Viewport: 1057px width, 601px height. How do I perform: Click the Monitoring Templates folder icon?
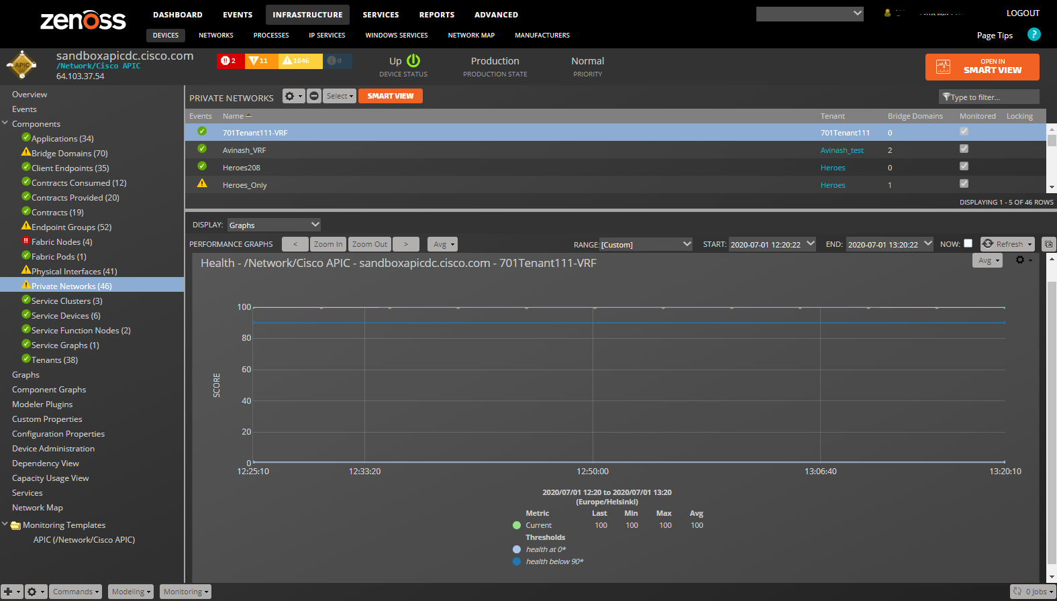(15, 525)
